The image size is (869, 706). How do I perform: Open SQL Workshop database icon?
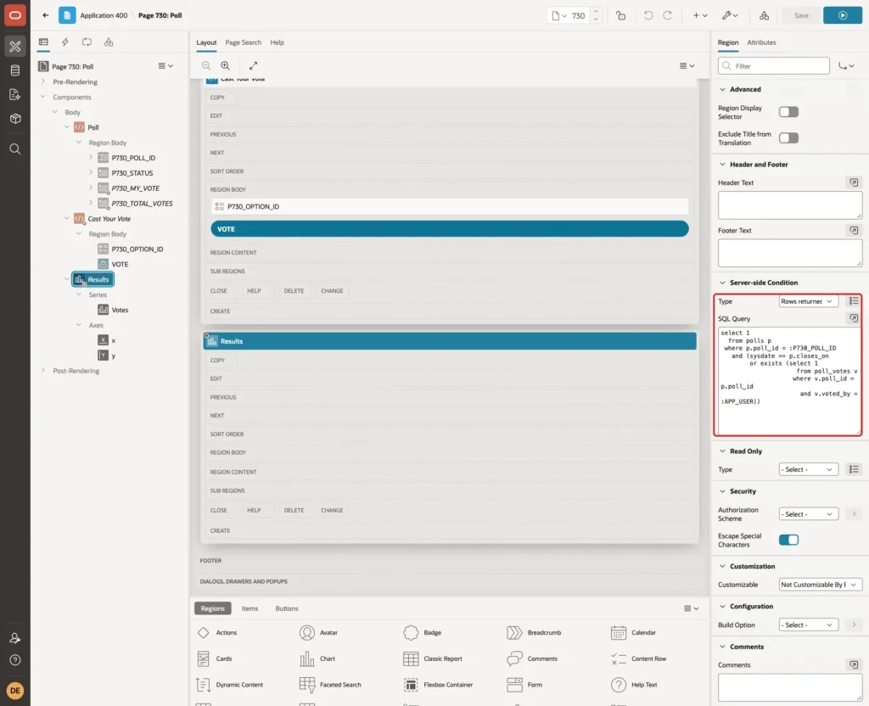coord(15,70)
